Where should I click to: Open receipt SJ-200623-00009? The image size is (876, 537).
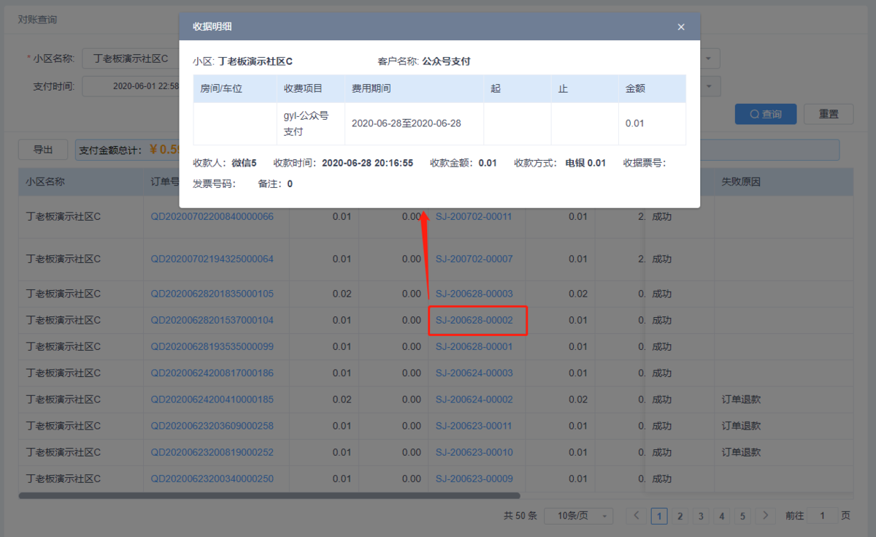474,479
